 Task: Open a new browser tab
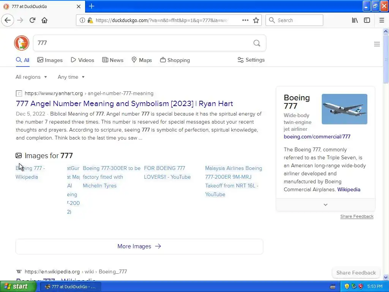click(x=91, y=6)
